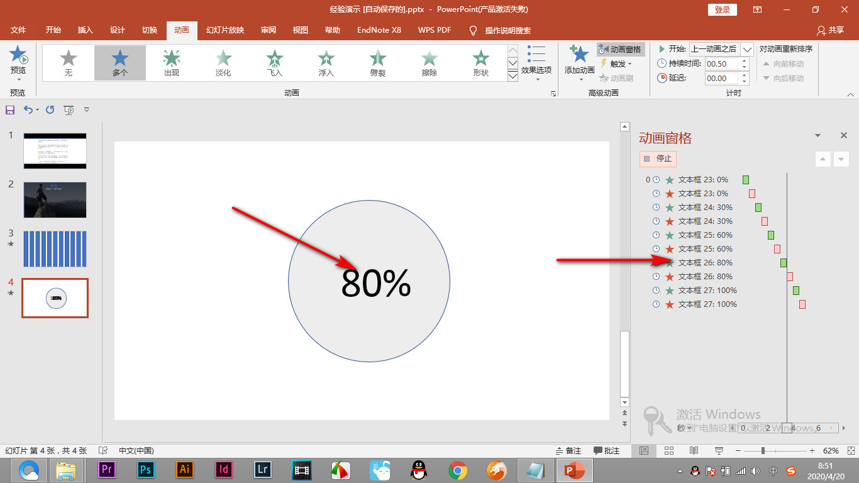Screen dimensions: 859x483
Task: Select the 淡化 animation effect
Action: (223, 63)
